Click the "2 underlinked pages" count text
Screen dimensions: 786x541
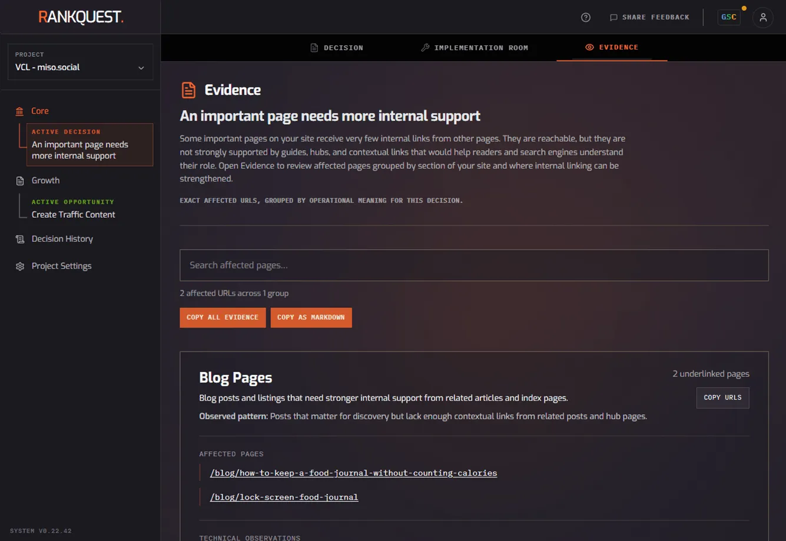pos(711,374)
